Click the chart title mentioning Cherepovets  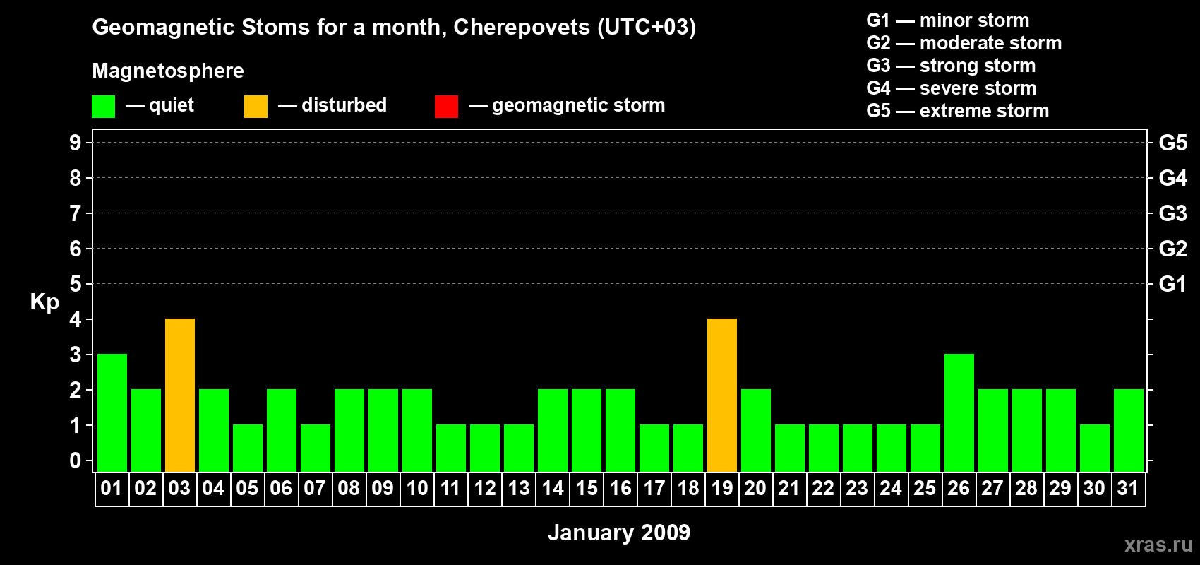click(394, 27)
